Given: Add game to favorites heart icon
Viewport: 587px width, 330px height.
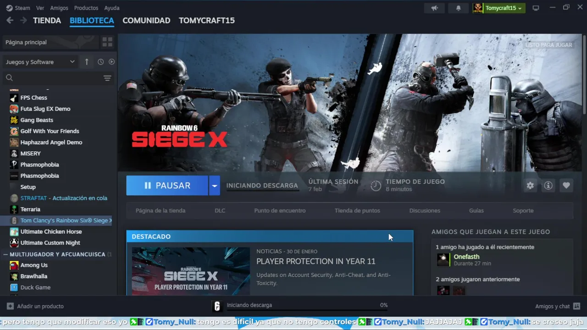Looking at the screenshot, I should pyautogui.click(x=566, y=186).
